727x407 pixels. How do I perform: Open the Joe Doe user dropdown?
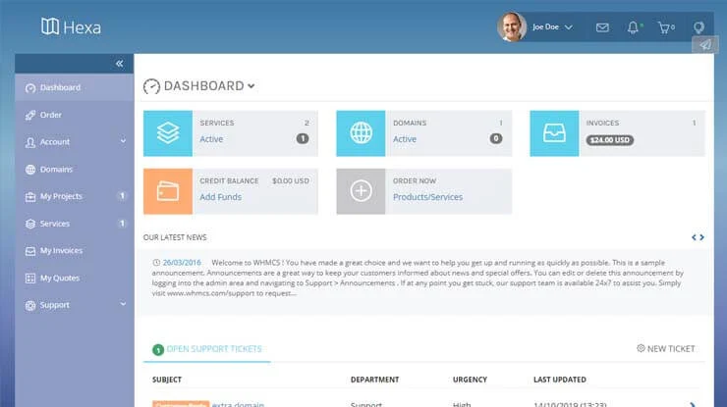pos(552,27)
